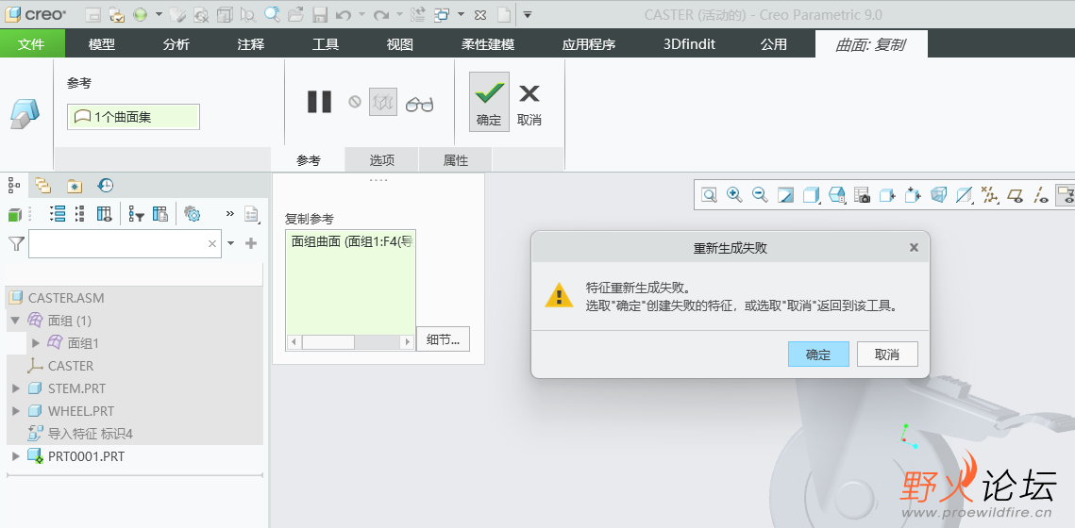Open the 选项 panel tab
The image size is (1075, 528).
coord(382,160)
